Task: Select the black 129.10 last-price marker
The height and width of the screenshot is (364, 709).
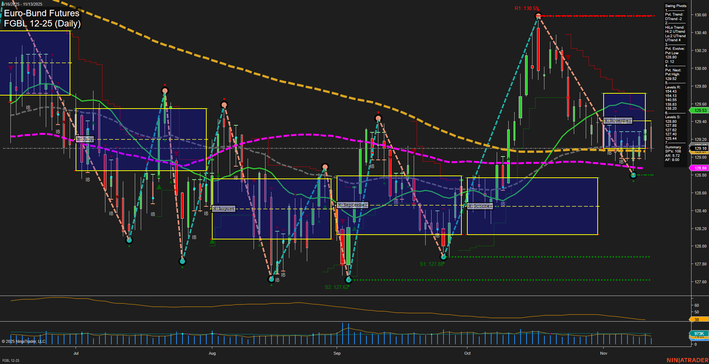Action: pyautogui.click(x=699, y=148)
